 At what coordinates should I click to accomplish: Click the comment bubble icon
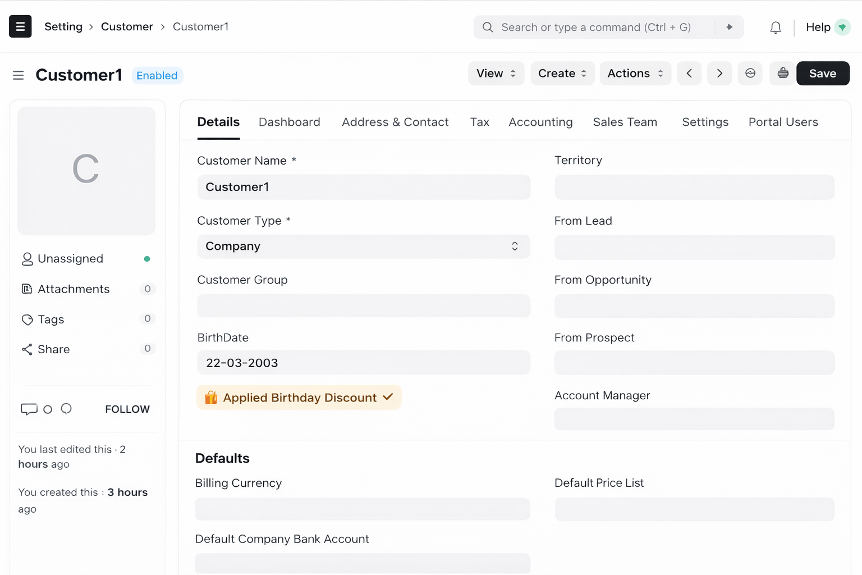coord(29,409)
